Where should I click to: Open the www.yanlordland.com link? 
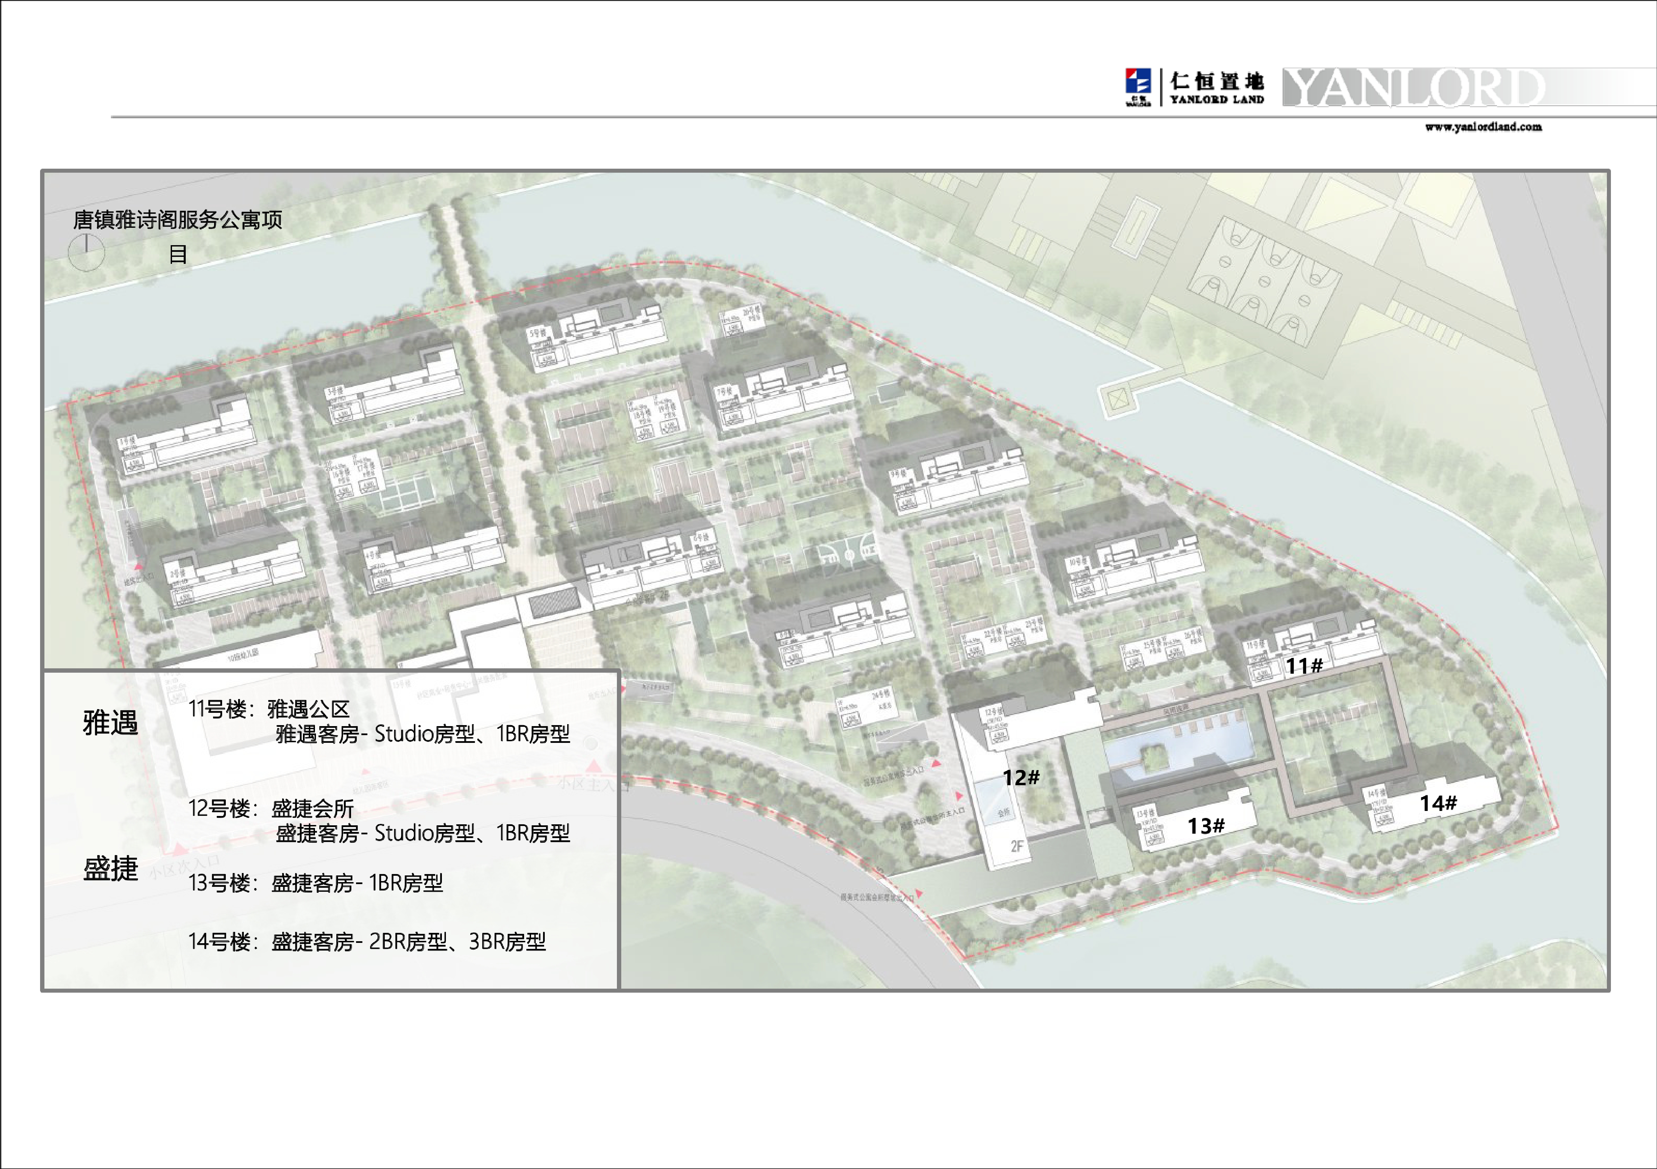click(1483, 127)
